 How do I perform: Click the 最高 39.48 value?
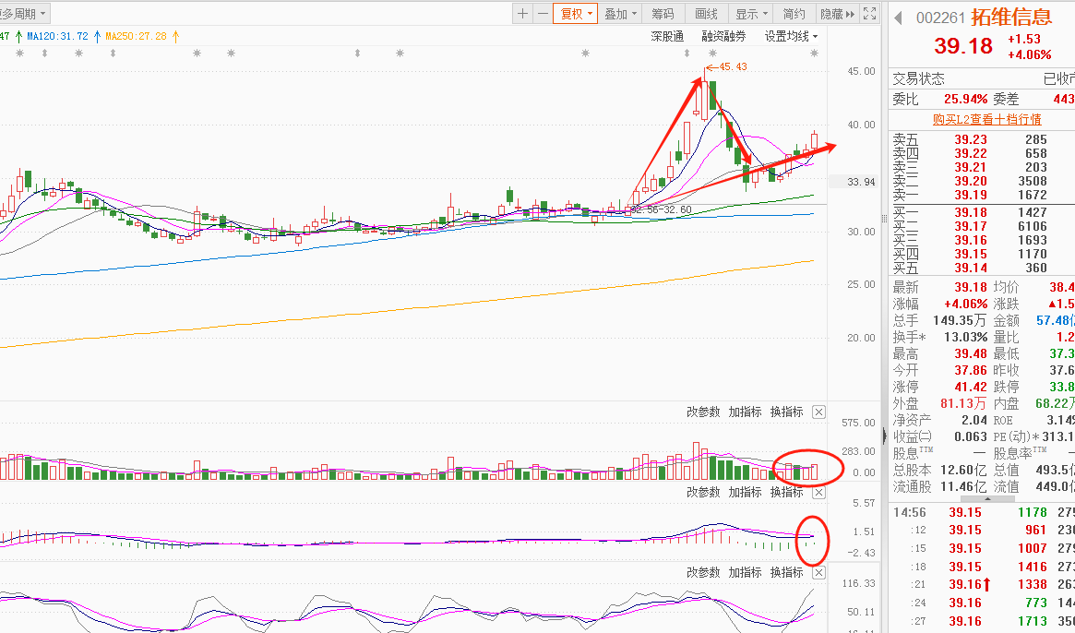tap(971, 354)
